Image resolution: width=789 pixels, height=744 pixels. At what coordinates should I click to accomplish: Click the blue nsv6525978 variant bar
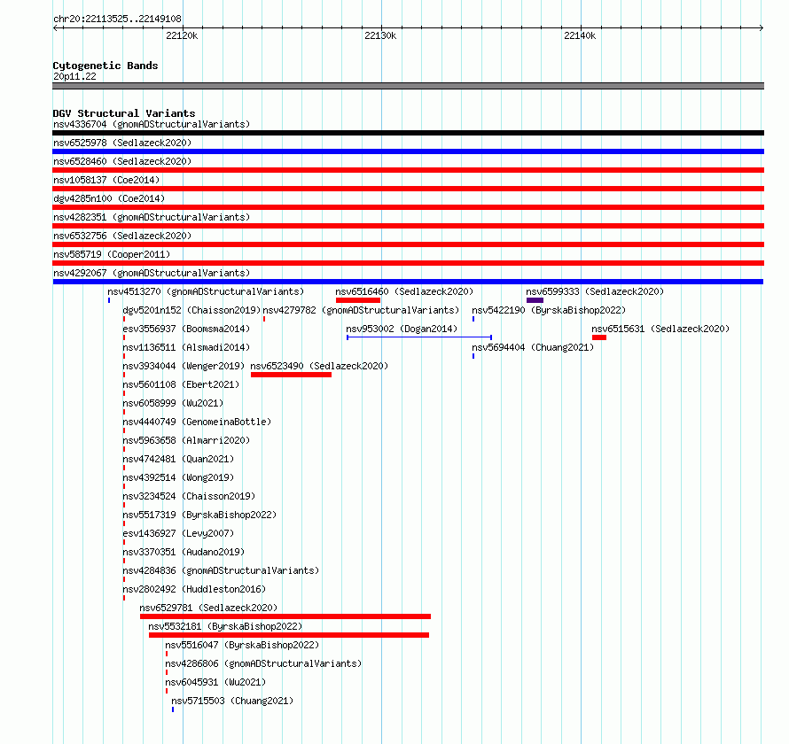point(408,151)
